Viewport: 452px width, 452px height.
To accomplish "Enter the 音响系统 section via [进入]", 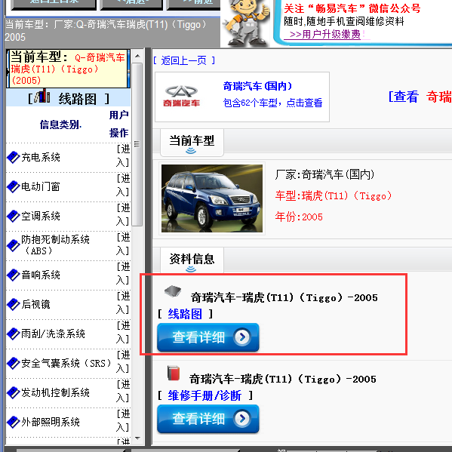I will tap(123, 274).
